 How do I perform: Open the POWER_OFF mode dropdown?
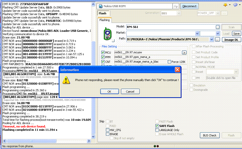coord(218,13)
